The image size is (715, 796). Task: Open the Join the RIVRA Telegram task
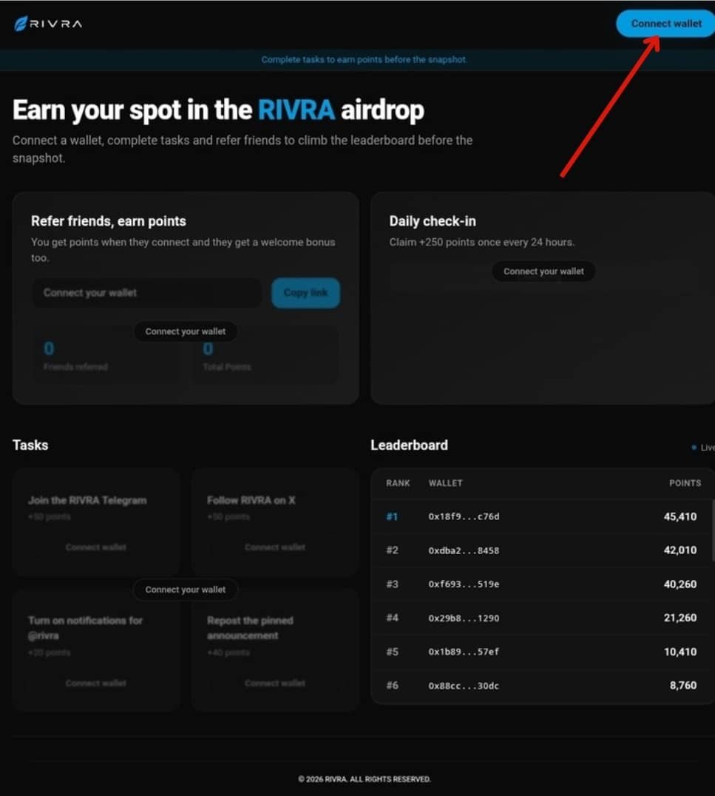click(x=96, y=522)
